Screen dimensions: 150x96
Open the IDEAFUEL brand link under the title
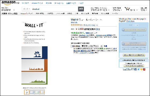(74, 22)
